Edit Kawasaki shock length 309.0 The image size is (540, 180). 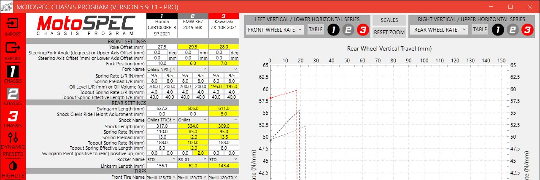pyautogui.click(x=224, y=126)
